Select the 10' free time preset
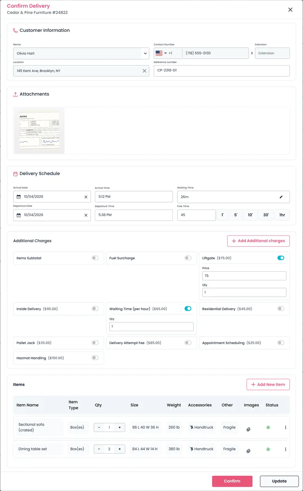This screenshot has width=303, height=491. coord(250,215)
